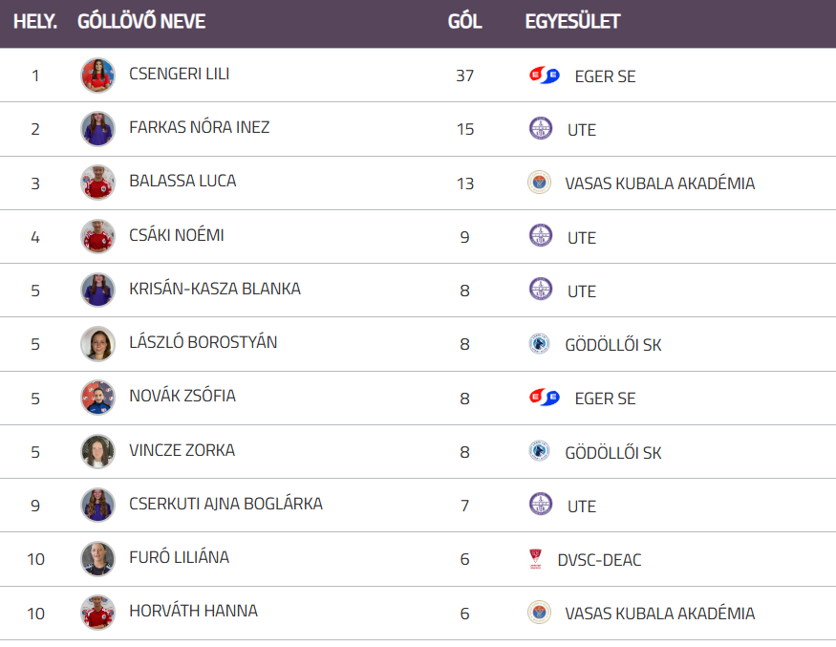Click the EGYESÜLET column header
This screenshot has height=647, width=836.
[x=572, y=21]
